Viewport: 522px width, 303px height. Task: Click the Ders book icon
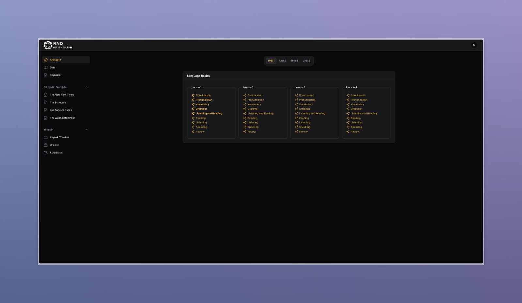pyautogui.click(x=46, y=68)
